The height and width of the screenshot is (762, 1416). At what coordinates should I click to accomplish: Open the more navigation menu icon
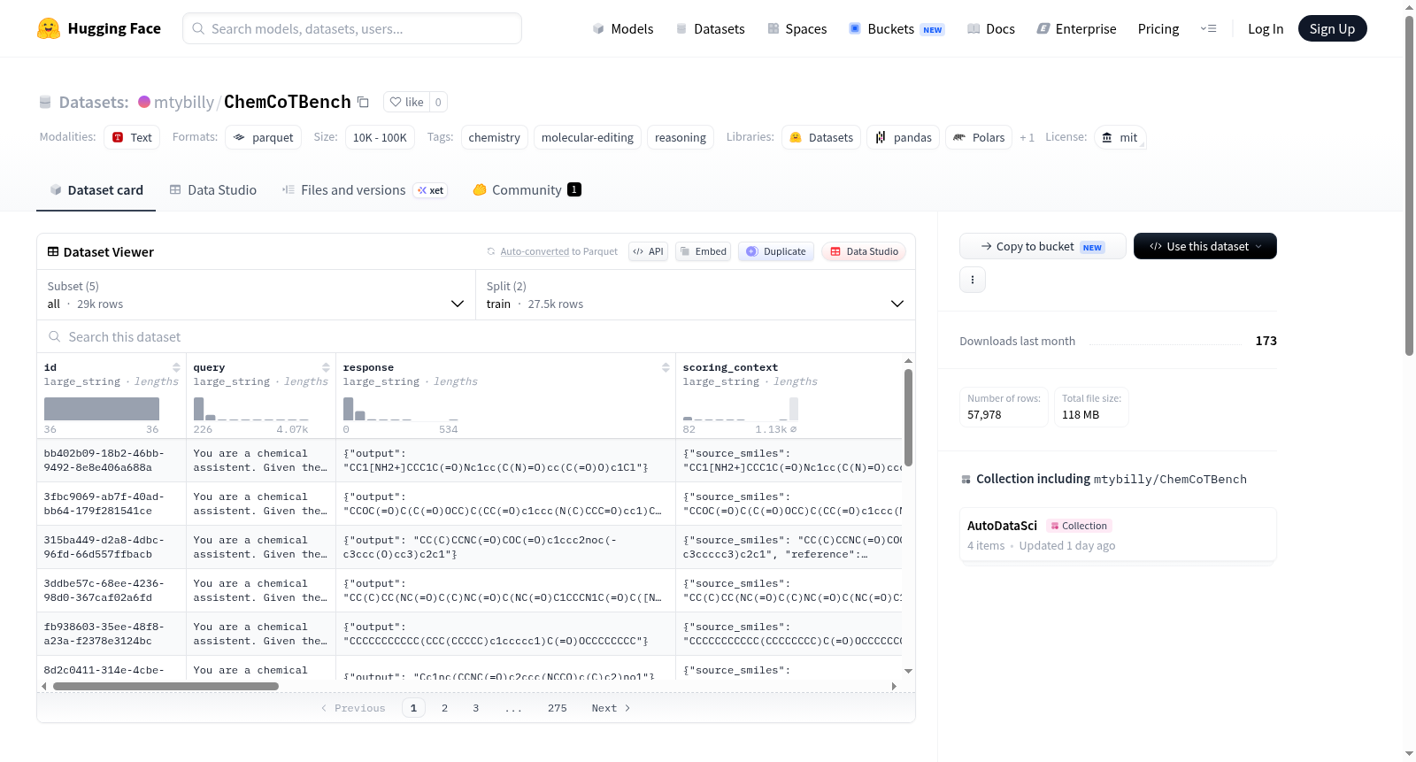(1208, 28)
